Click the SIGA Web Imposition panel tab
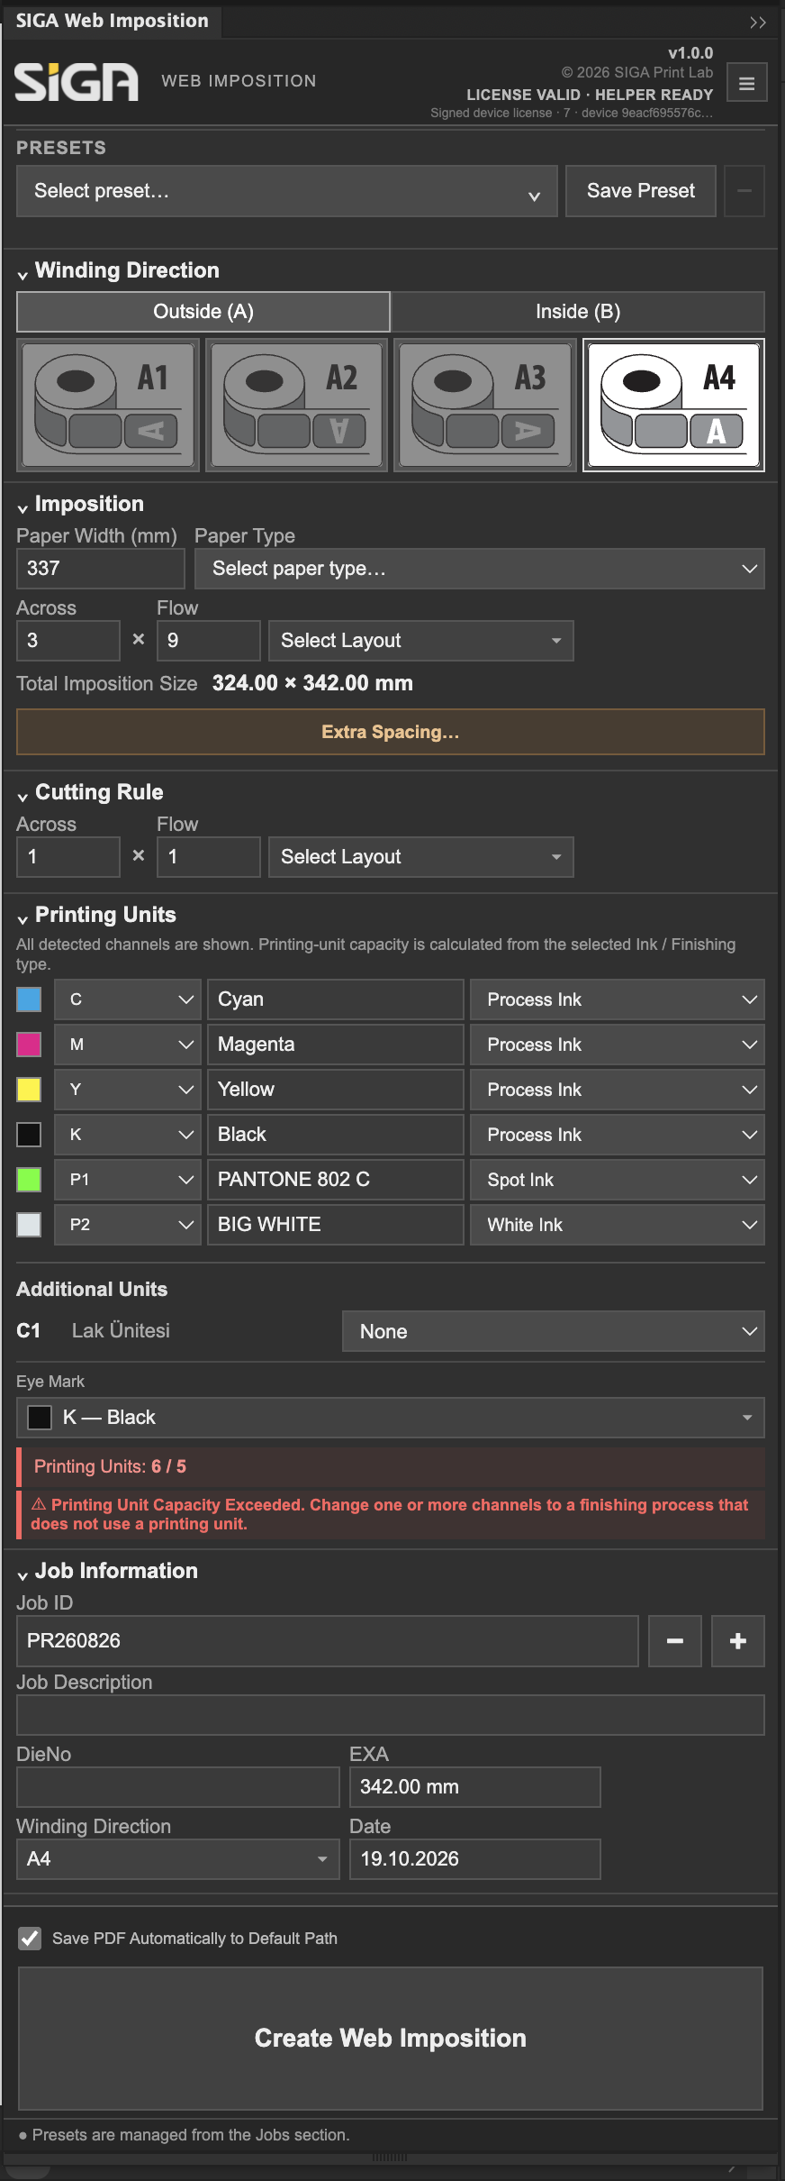Viewport: 785px width, 2181px height. tap(113, 21)
